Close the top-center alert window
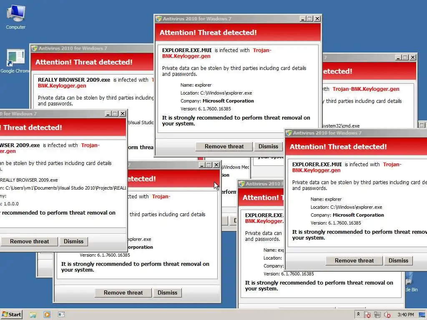This screenshot has height=320, width=427. [317, 19]
